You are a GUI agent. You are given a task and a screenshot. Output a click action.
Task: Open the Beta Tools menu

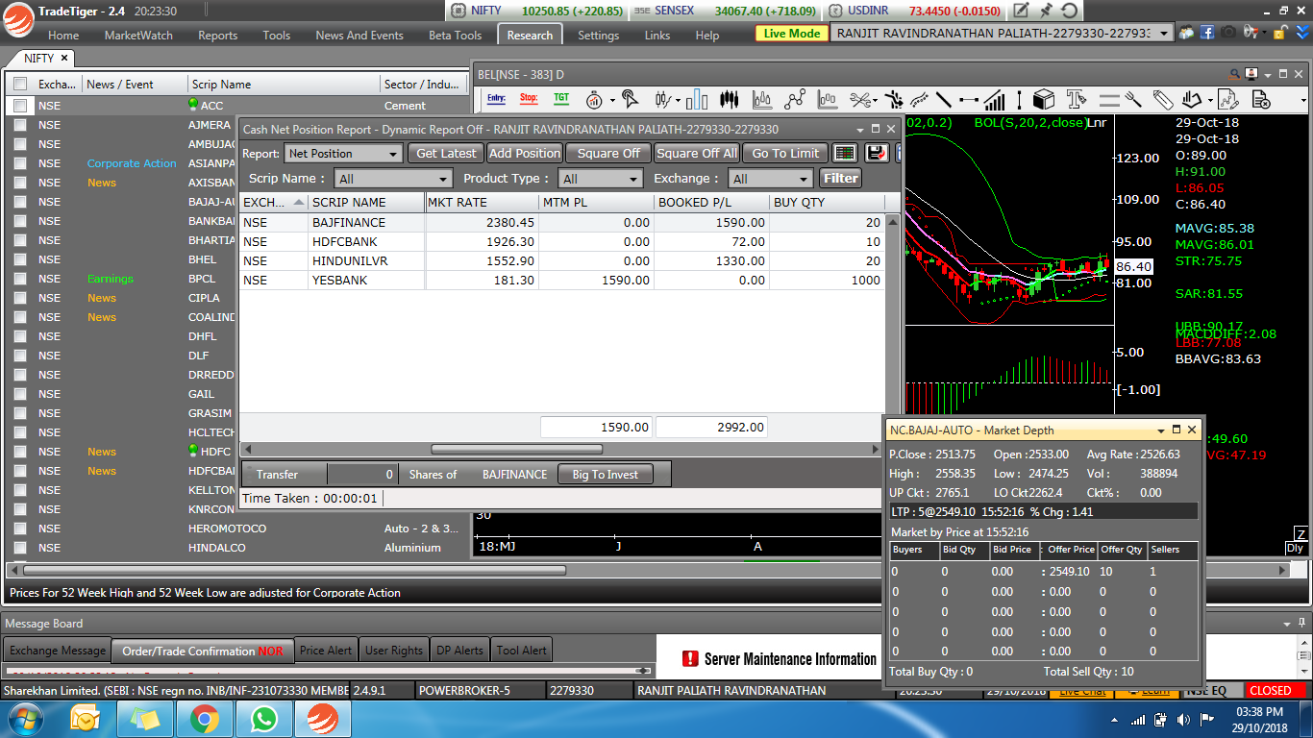(455, 35)
